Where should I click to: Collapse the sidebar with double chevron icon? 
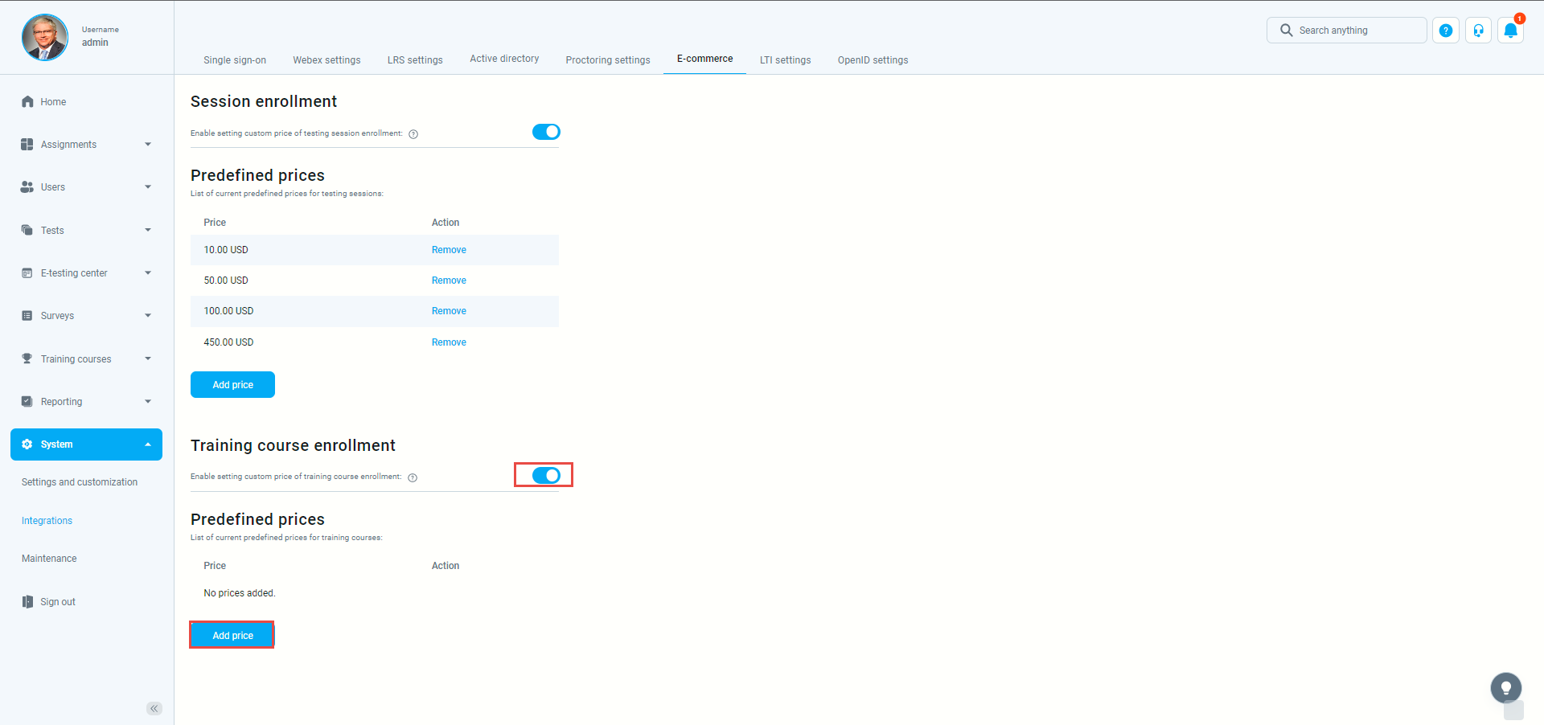[154, 708]
